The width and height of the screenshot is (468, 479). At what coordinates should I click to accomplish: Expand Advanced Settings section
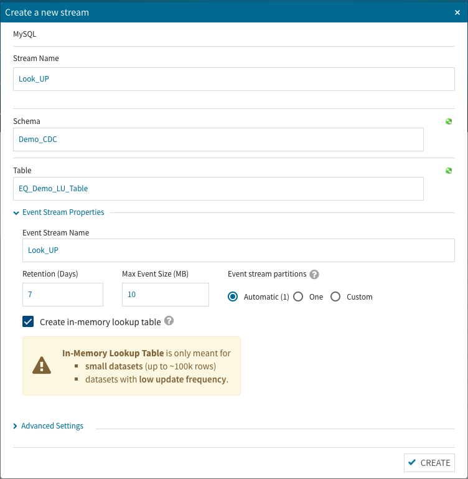49,426
